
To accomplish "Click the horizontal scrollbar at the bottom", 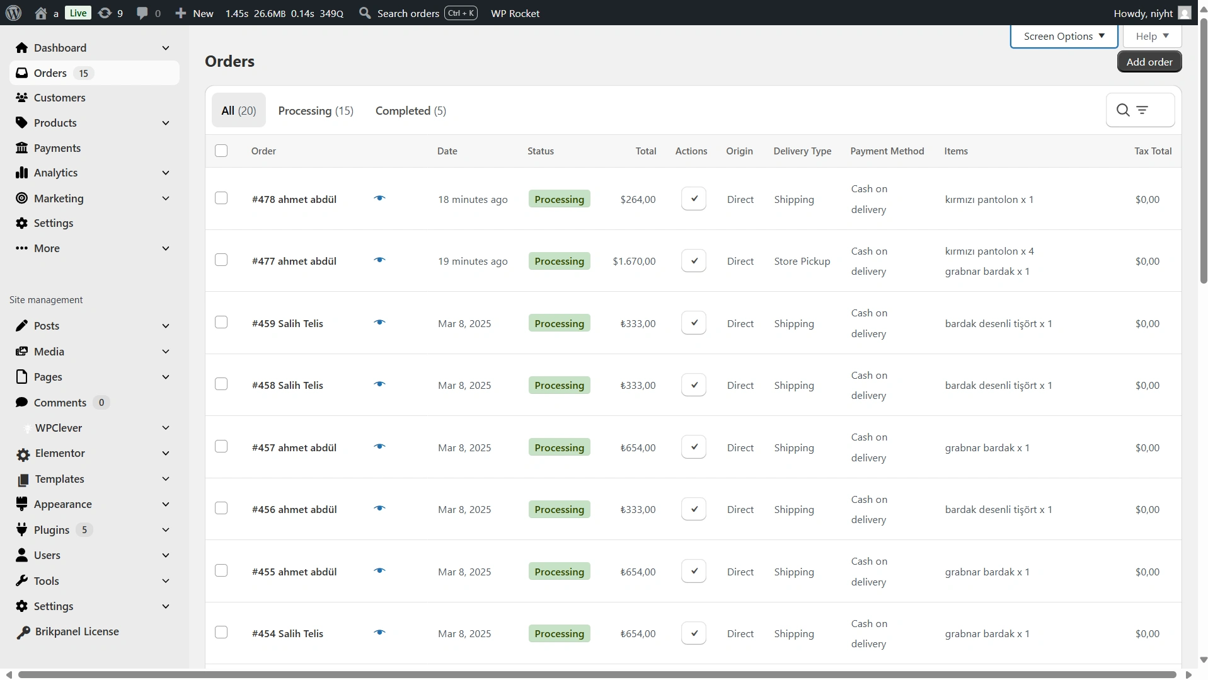I will click(596, 674).
